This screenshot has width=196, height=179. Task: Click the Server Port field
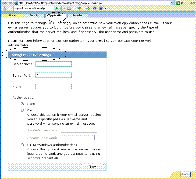(53, 75)
